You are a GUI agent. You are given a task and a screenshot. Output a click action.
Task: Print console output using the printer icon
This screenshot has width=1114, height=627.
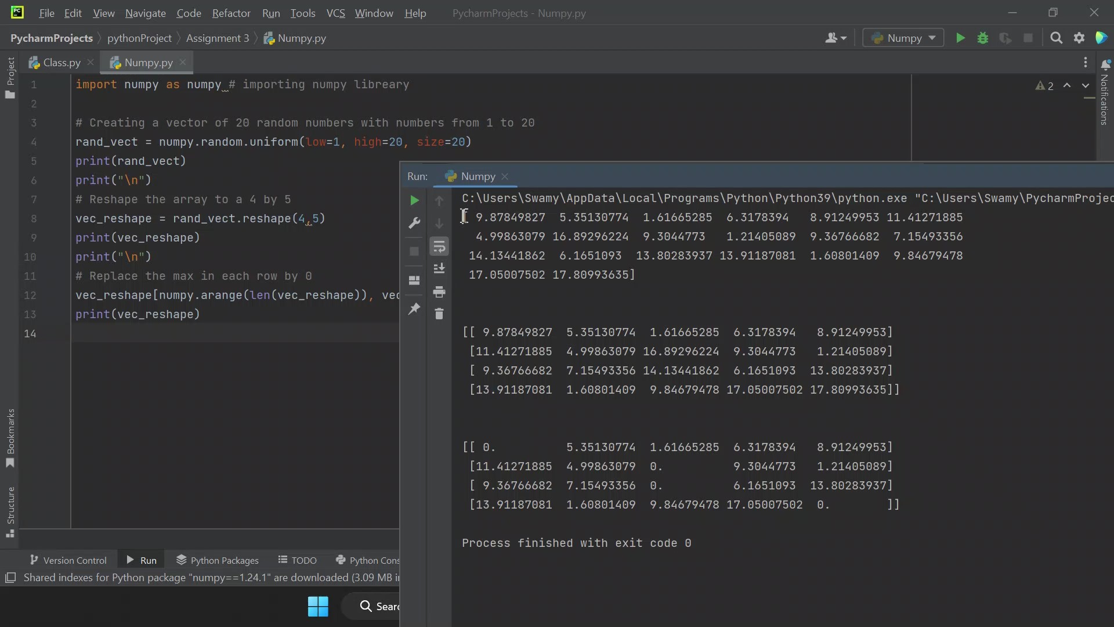point(440,292)
